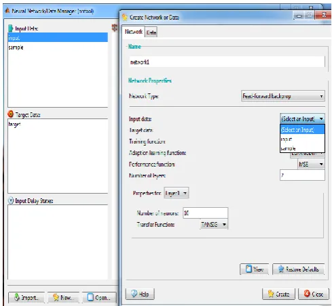This screenshot has width=332, height=306.
Task: Click New button in Manager window
Action: click(63, 297)
